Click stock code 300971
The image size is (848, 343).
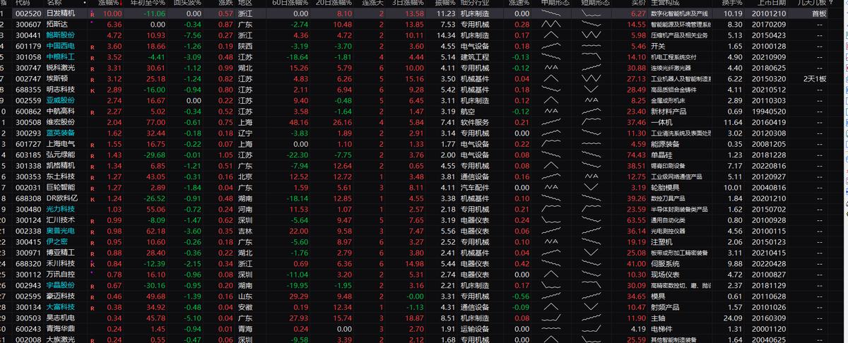tap(28, 253)
